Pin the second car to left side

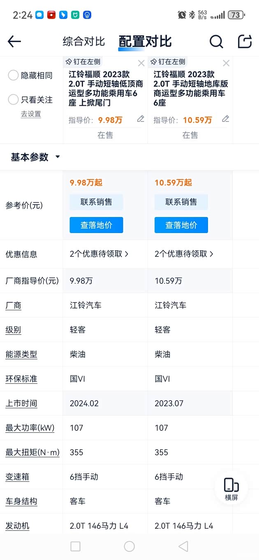[x=168, y=62]
